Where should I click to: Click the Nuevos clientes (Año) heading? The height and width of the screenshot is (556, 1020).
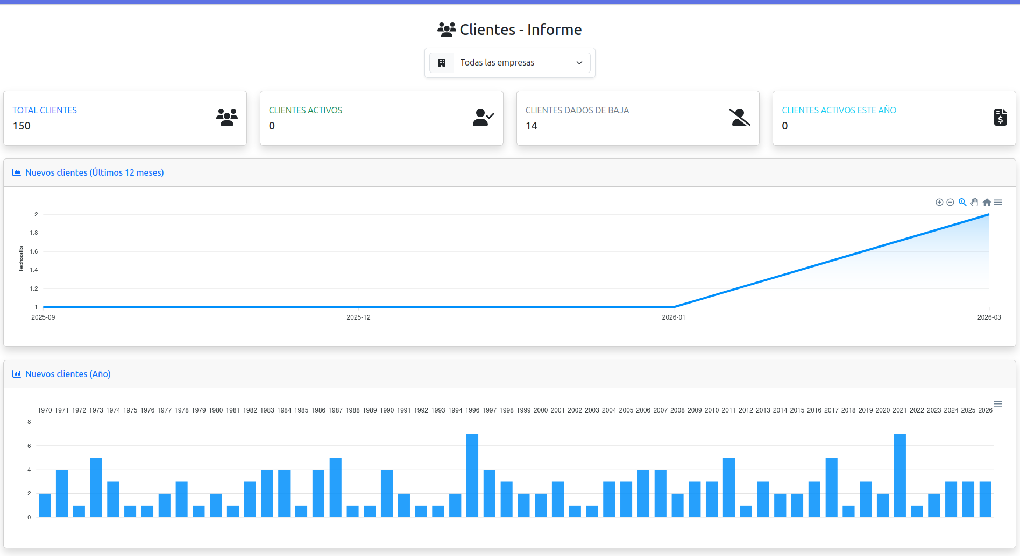click(68, 374)
